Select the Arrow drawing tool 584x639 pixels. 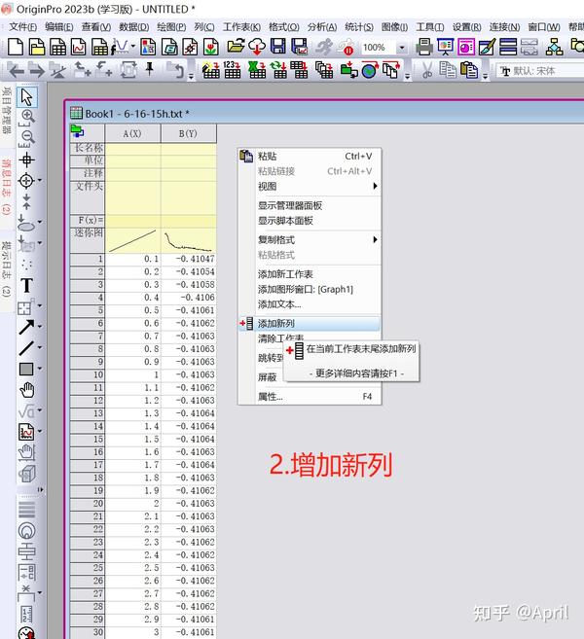pyautogui.click(x=26, y=327)
